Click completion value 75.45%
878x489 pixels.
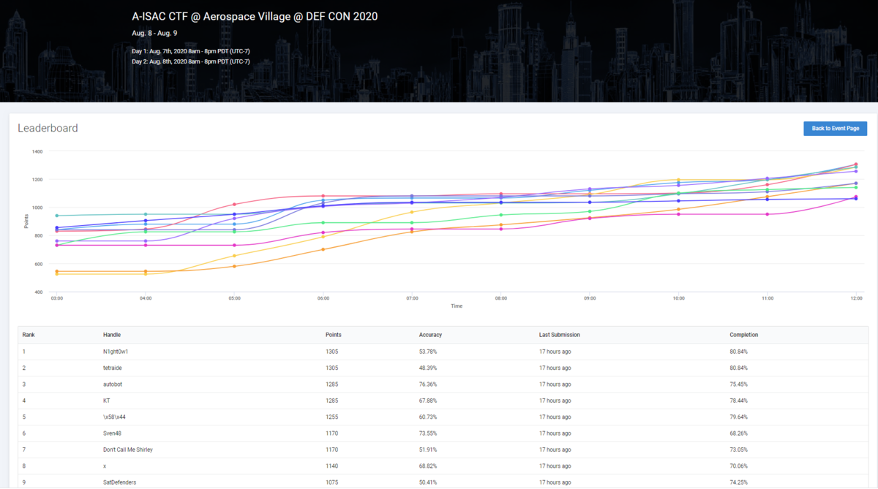click(739, 384)
